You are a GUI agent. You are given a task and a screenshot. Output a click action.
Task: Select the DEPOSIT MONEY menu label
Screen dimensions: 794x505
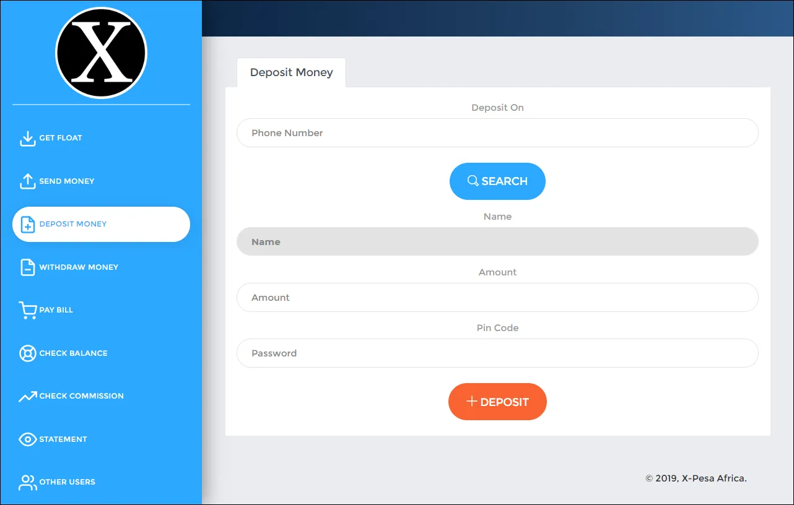73,224
